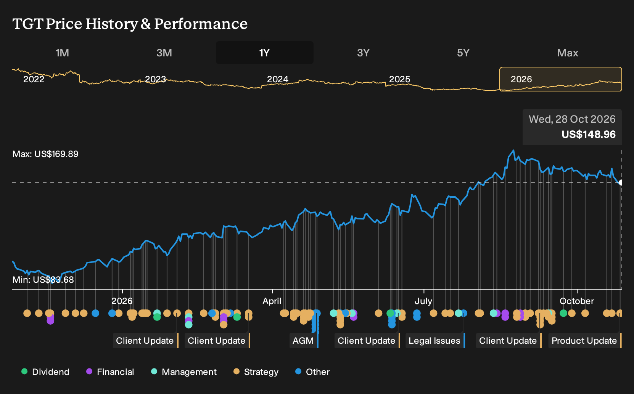This screenshot has height=394, width=634.
Task: Toggle Strategy events in the legend
Action: pos(256,372)
